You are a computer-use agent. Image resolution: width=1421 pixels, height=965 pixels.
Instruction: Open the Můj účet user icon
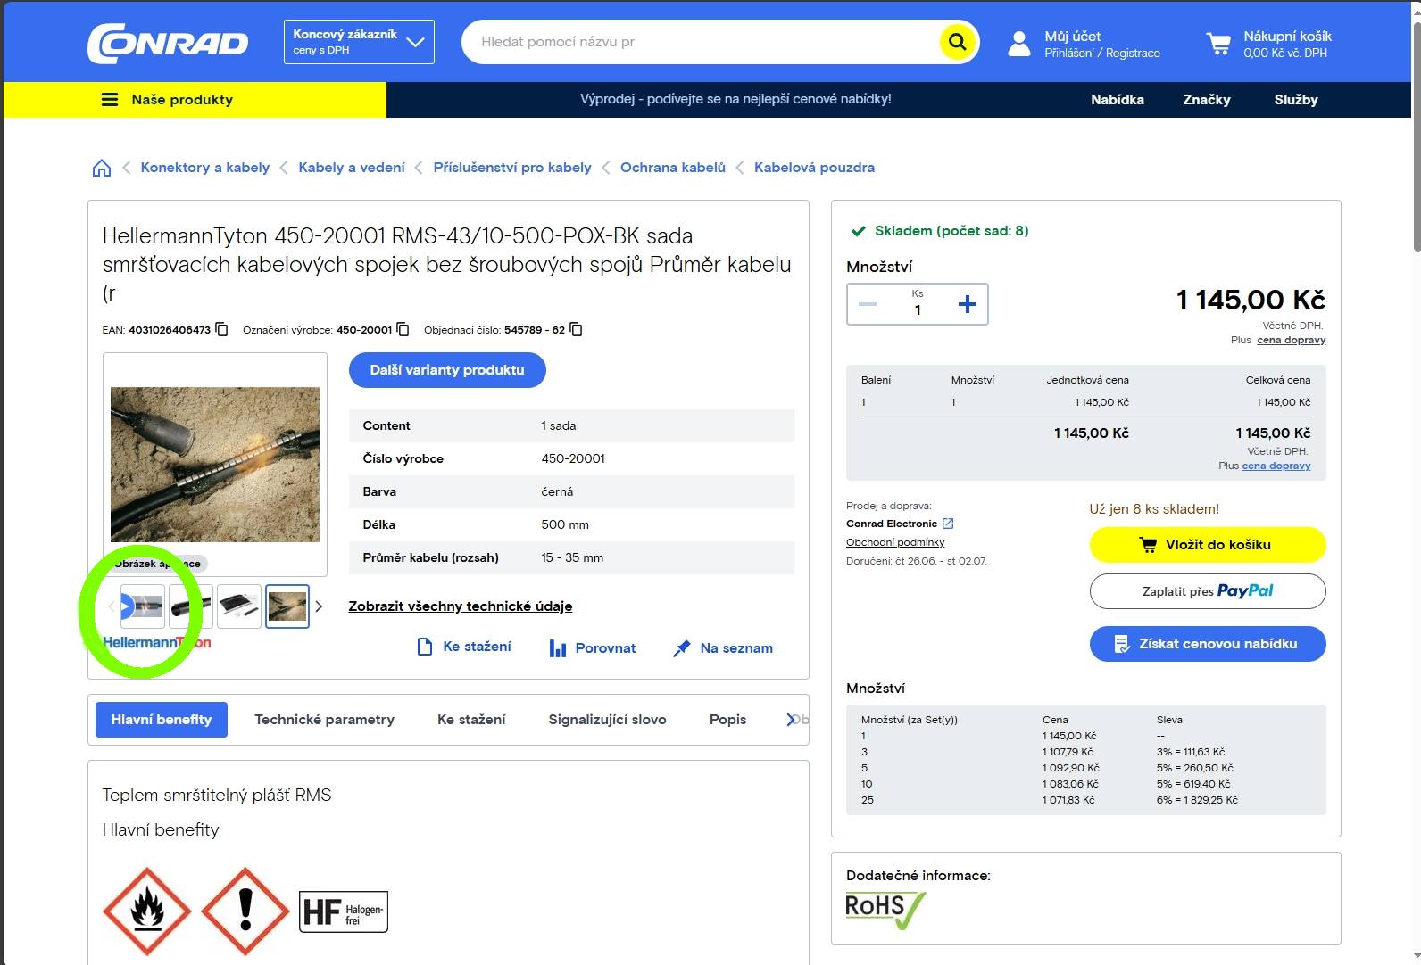coord(1018,43)
